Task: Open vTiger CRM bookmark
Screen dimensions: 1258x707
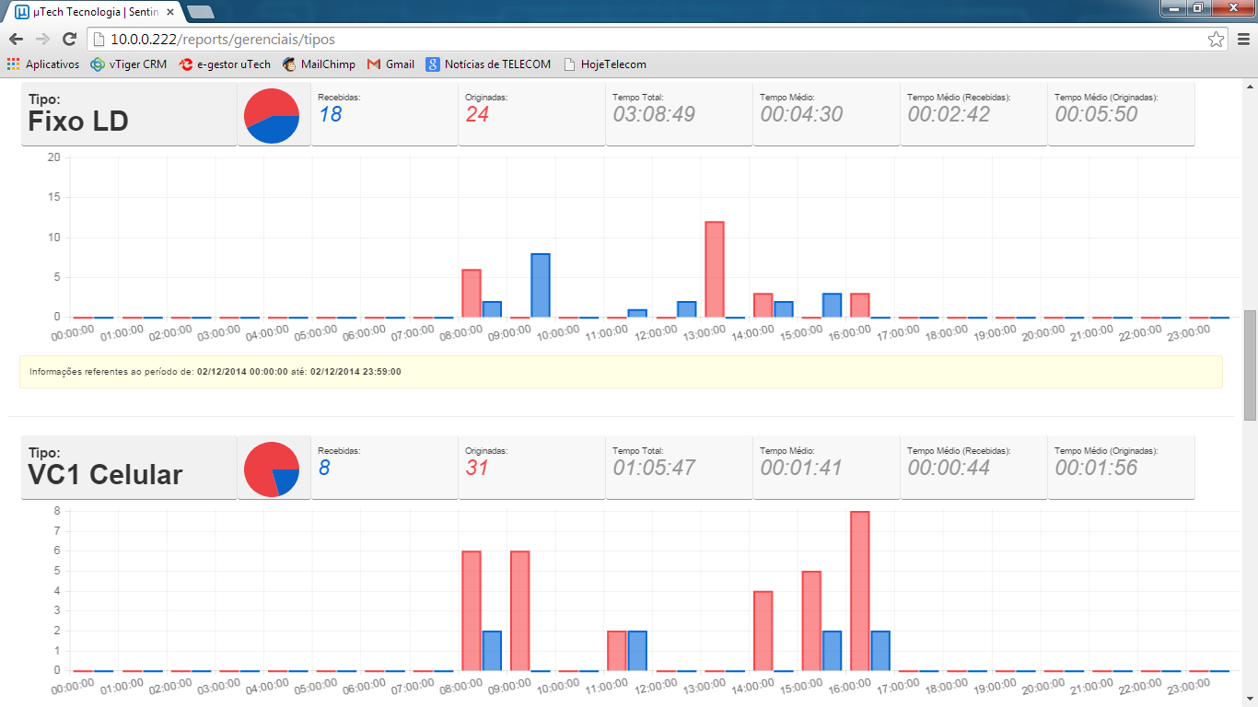Action: [129, 64]
